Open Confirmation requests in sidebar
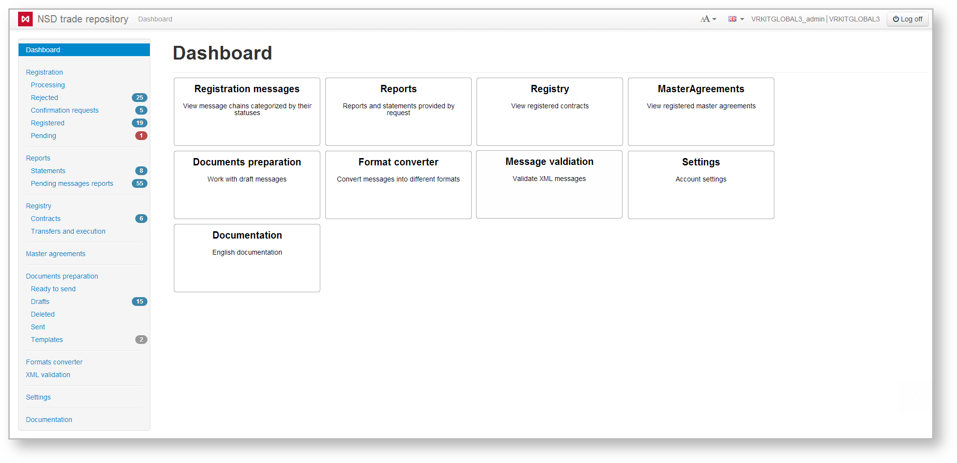Image resolution: width=957 pixels, height=463 pixels. 64,110
